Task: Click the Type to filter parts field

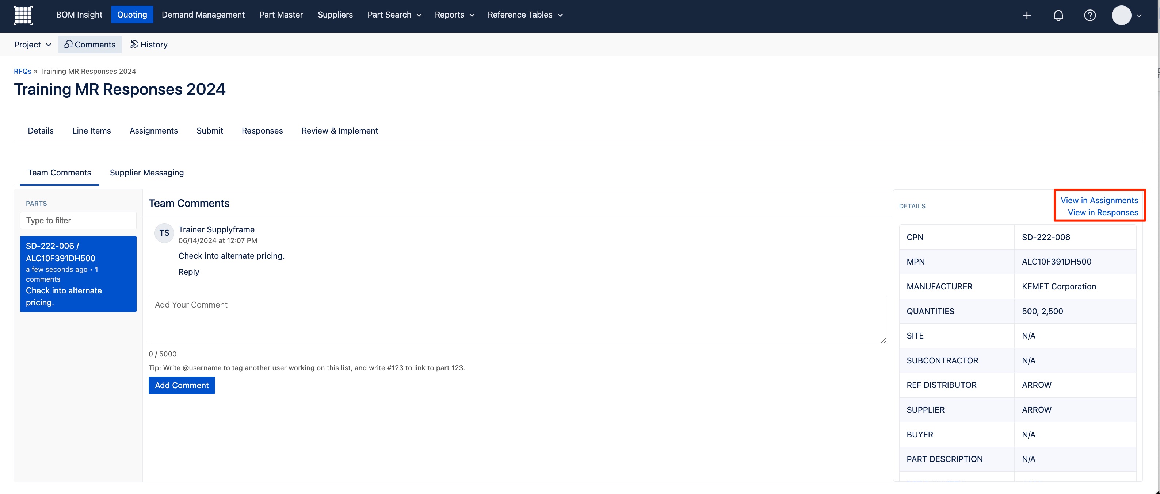Action: 79,220
